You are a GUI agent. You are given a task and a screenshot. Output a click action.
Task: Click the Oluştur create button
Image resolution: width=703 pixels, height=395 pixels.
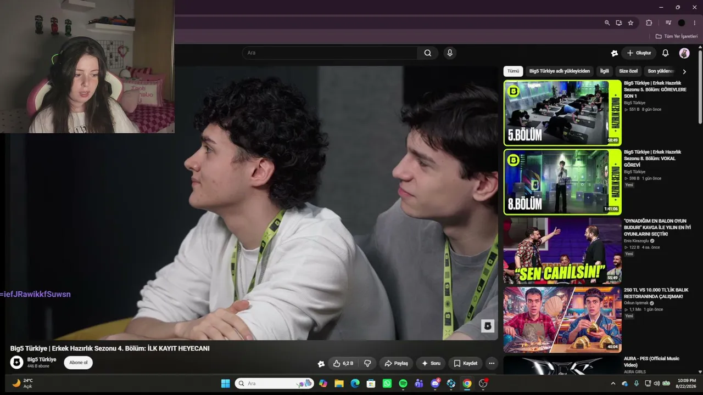[x=639, y=53]
